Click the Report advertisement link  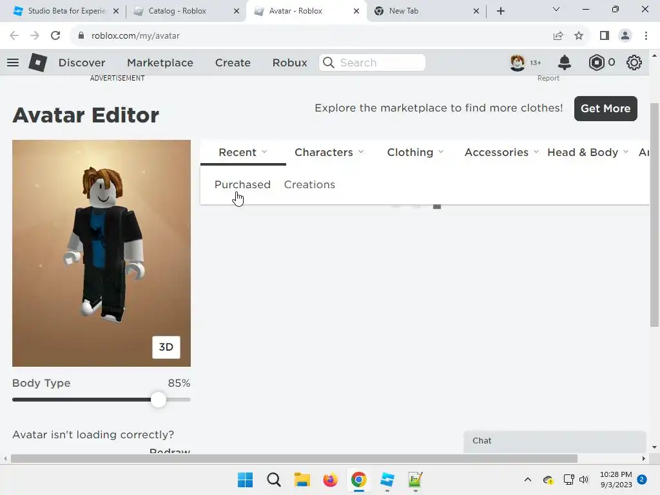point(548,78)
